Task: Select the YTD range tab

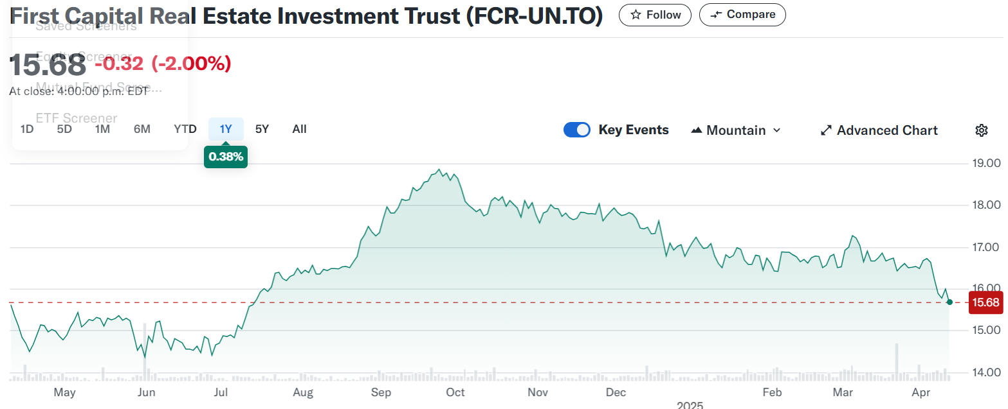Action: coord(185,129)
